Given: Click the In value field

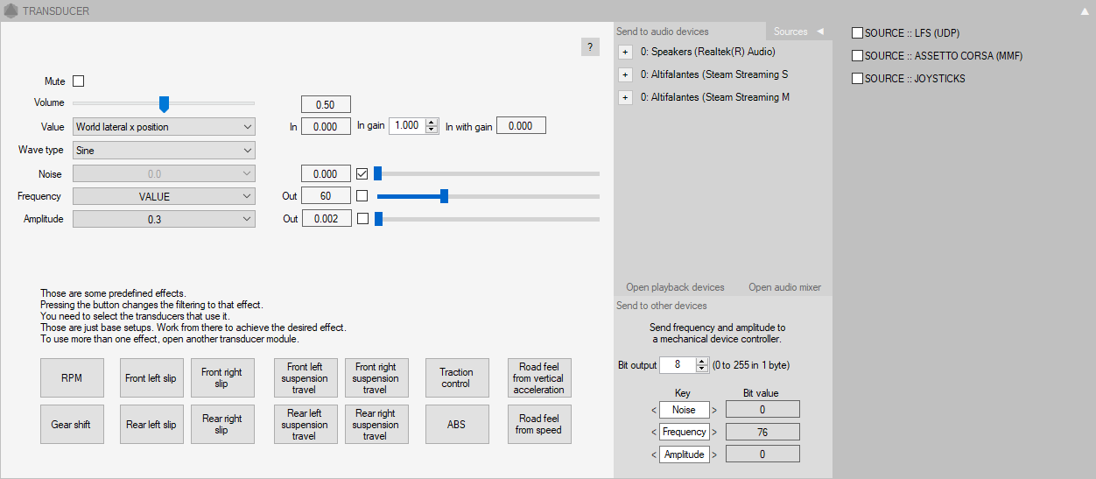Looking at the screenshot, I should click(x=326, y=126).
